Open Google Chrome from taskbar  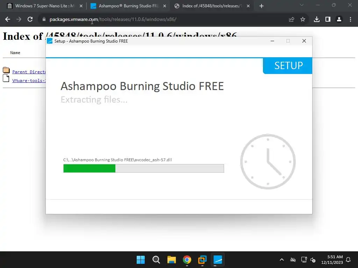(187, 260)
